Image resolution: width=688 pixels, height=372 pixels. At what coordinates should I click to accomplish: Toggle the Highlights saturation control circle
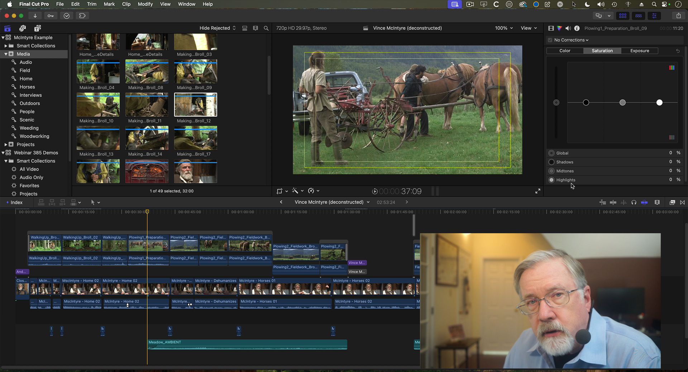(x=551, y=180)
